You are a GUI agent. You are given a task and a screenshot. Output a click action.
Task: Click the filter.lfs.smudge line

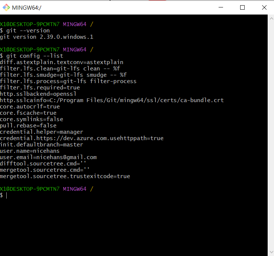(x=63, y=75)
